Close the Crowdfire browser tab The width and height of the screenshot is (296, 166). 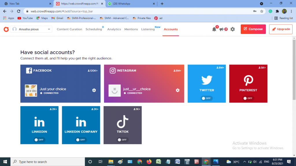102,3
